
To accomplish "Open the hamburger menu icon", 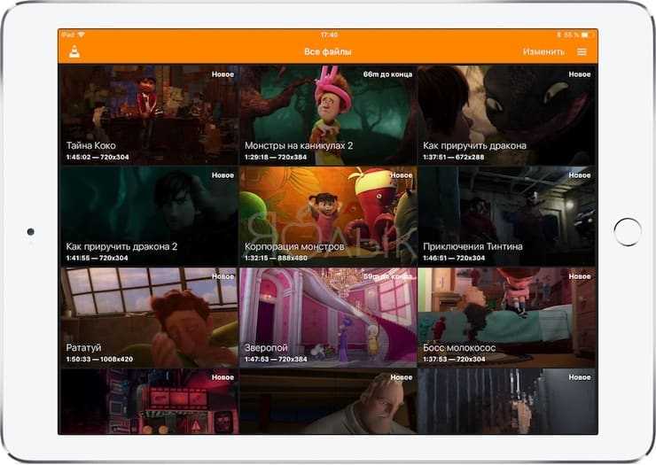I will pyautogui.click(x=582, y=52).
